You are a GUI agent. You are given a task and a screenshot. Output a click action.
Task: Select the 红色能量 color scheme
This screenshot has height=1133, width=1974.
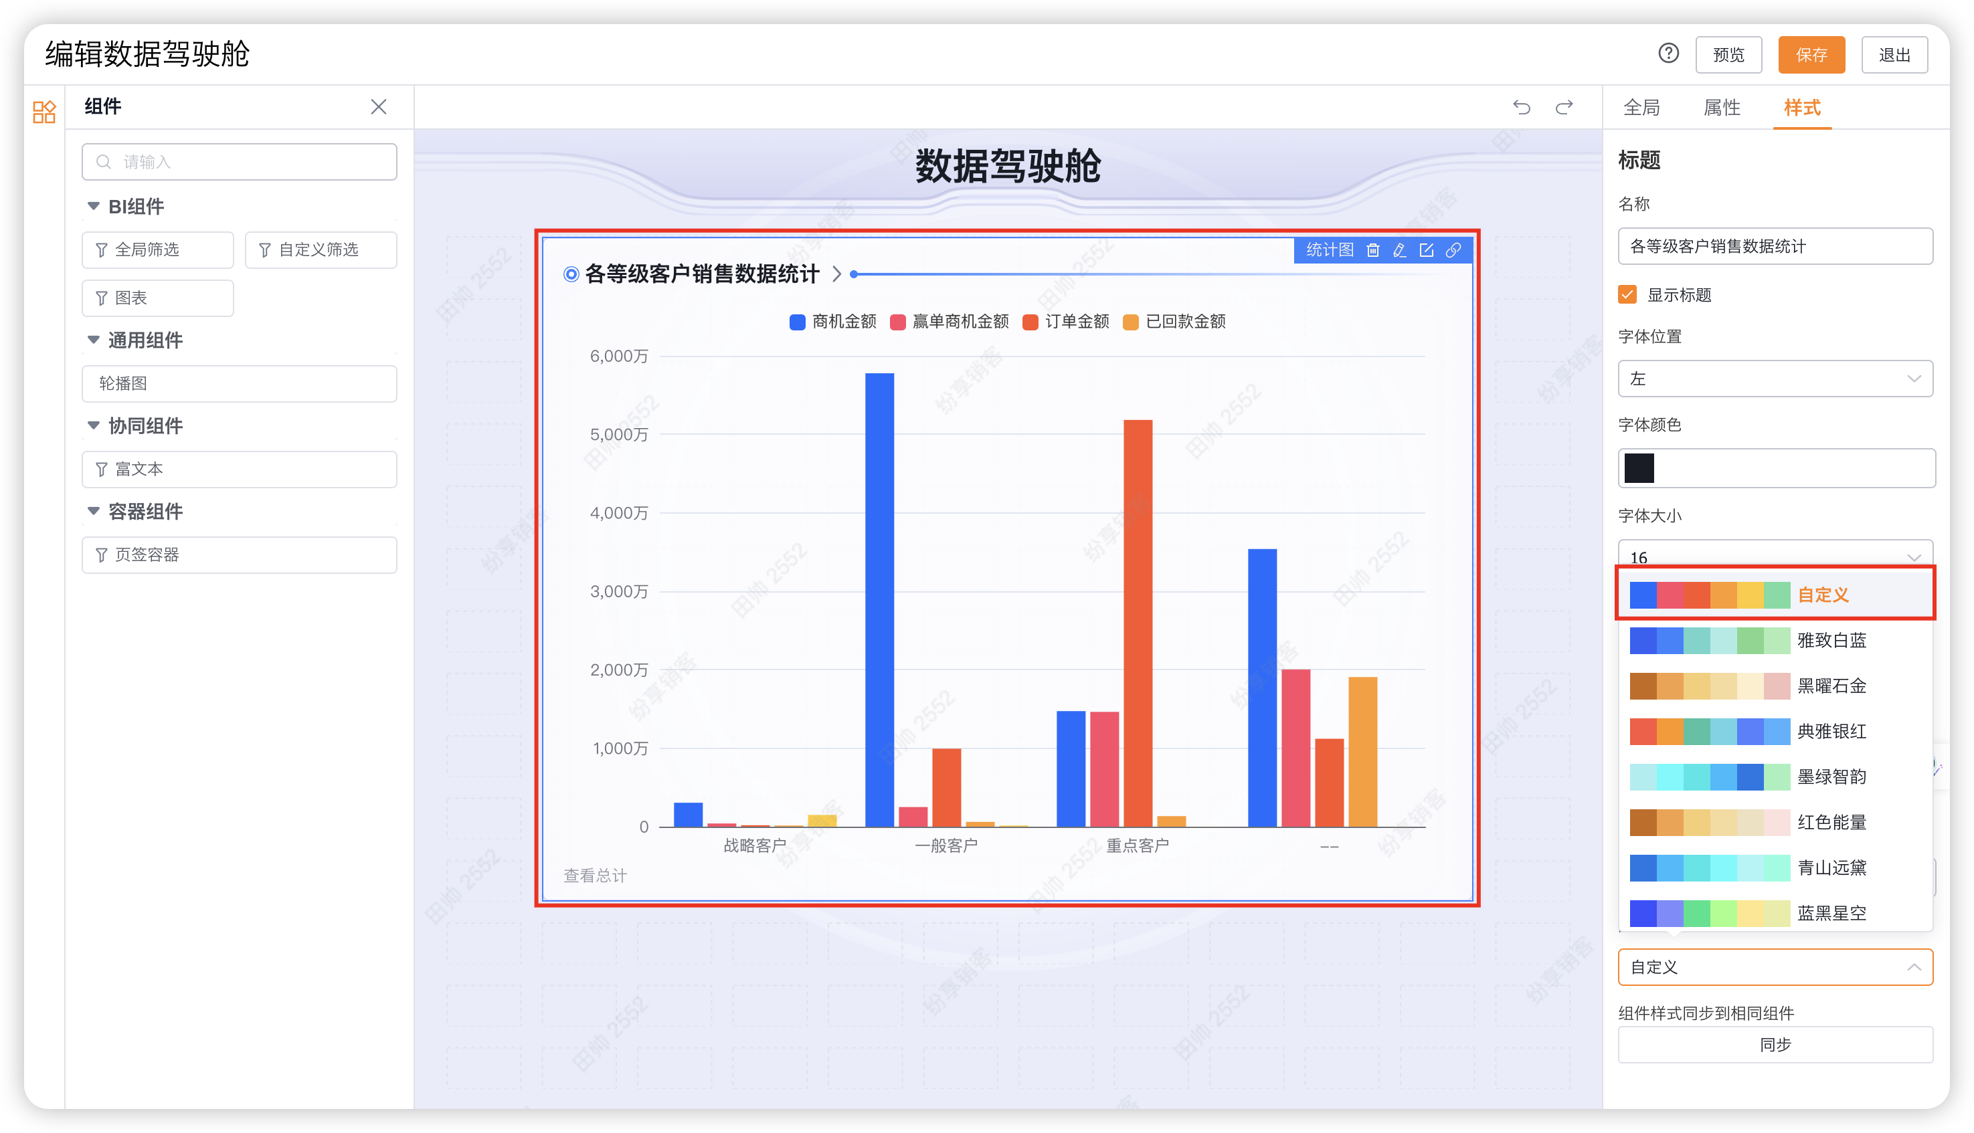point(1775,823)
